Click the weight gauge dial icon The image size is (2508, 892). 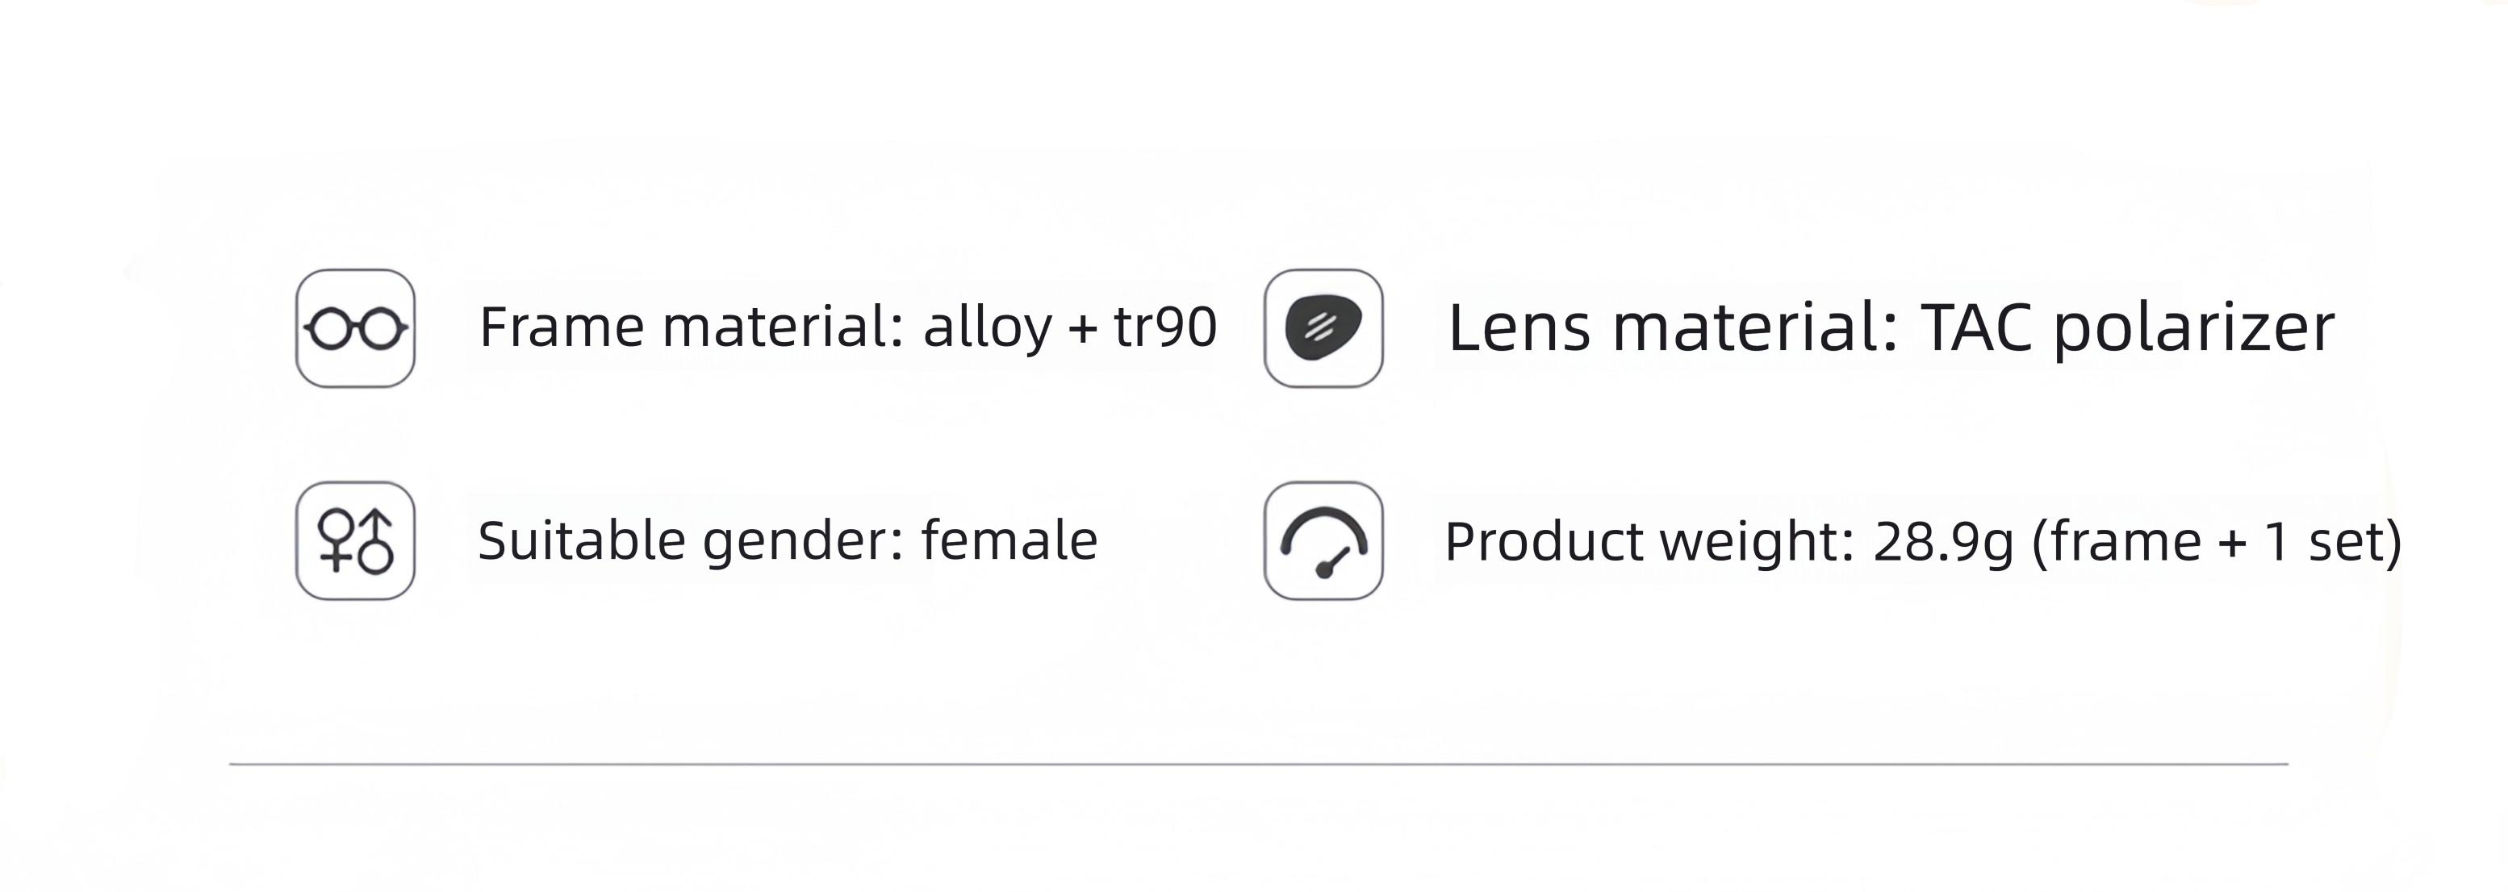coord(1323,541)
